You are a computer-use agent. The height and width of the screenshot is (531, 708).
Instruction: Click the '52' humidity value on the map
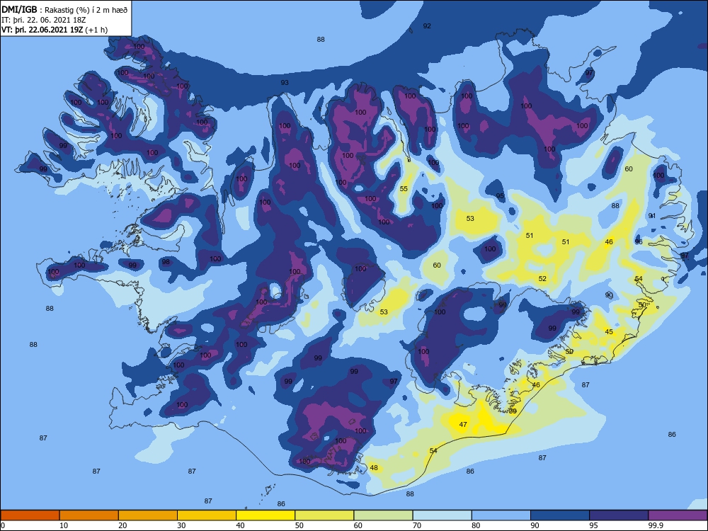point(542,278)
